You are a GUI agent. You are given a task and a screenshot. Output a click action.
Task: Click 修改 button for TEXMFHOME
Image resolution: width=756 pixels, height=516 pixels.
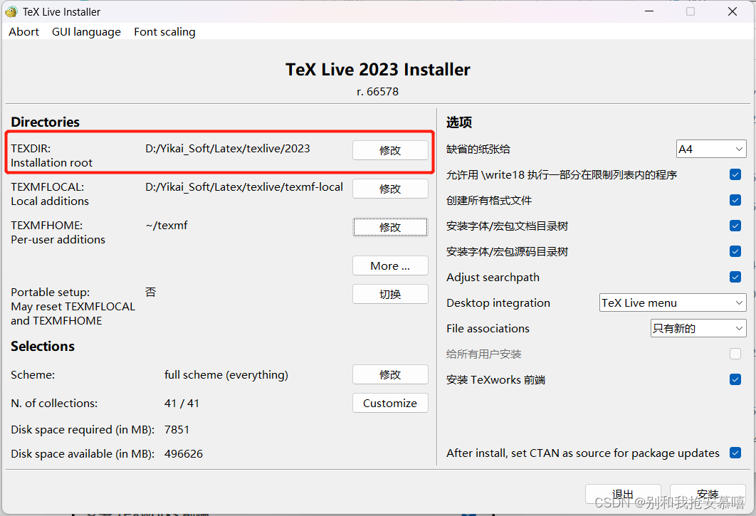coord(390,227)
